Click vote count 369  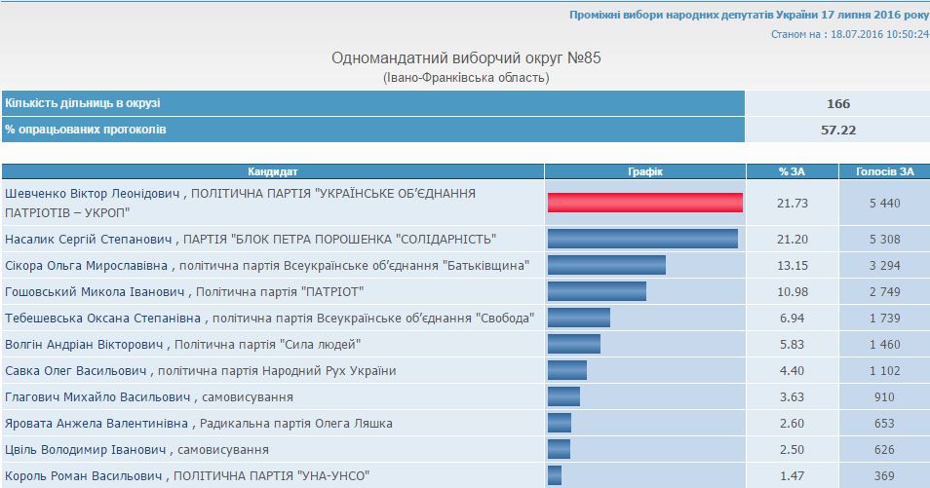coord(884,475)
